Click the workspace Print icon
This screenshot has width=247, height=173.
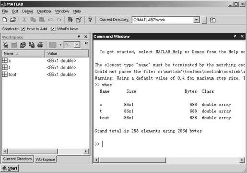[x=40, y=45]
